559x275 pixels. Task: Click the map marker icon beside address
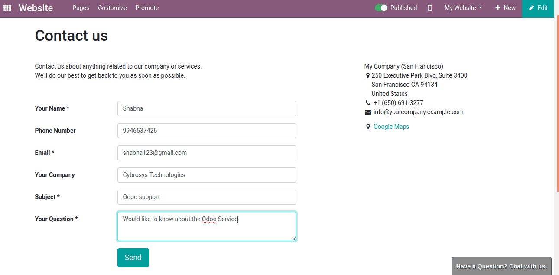(368, 75)
